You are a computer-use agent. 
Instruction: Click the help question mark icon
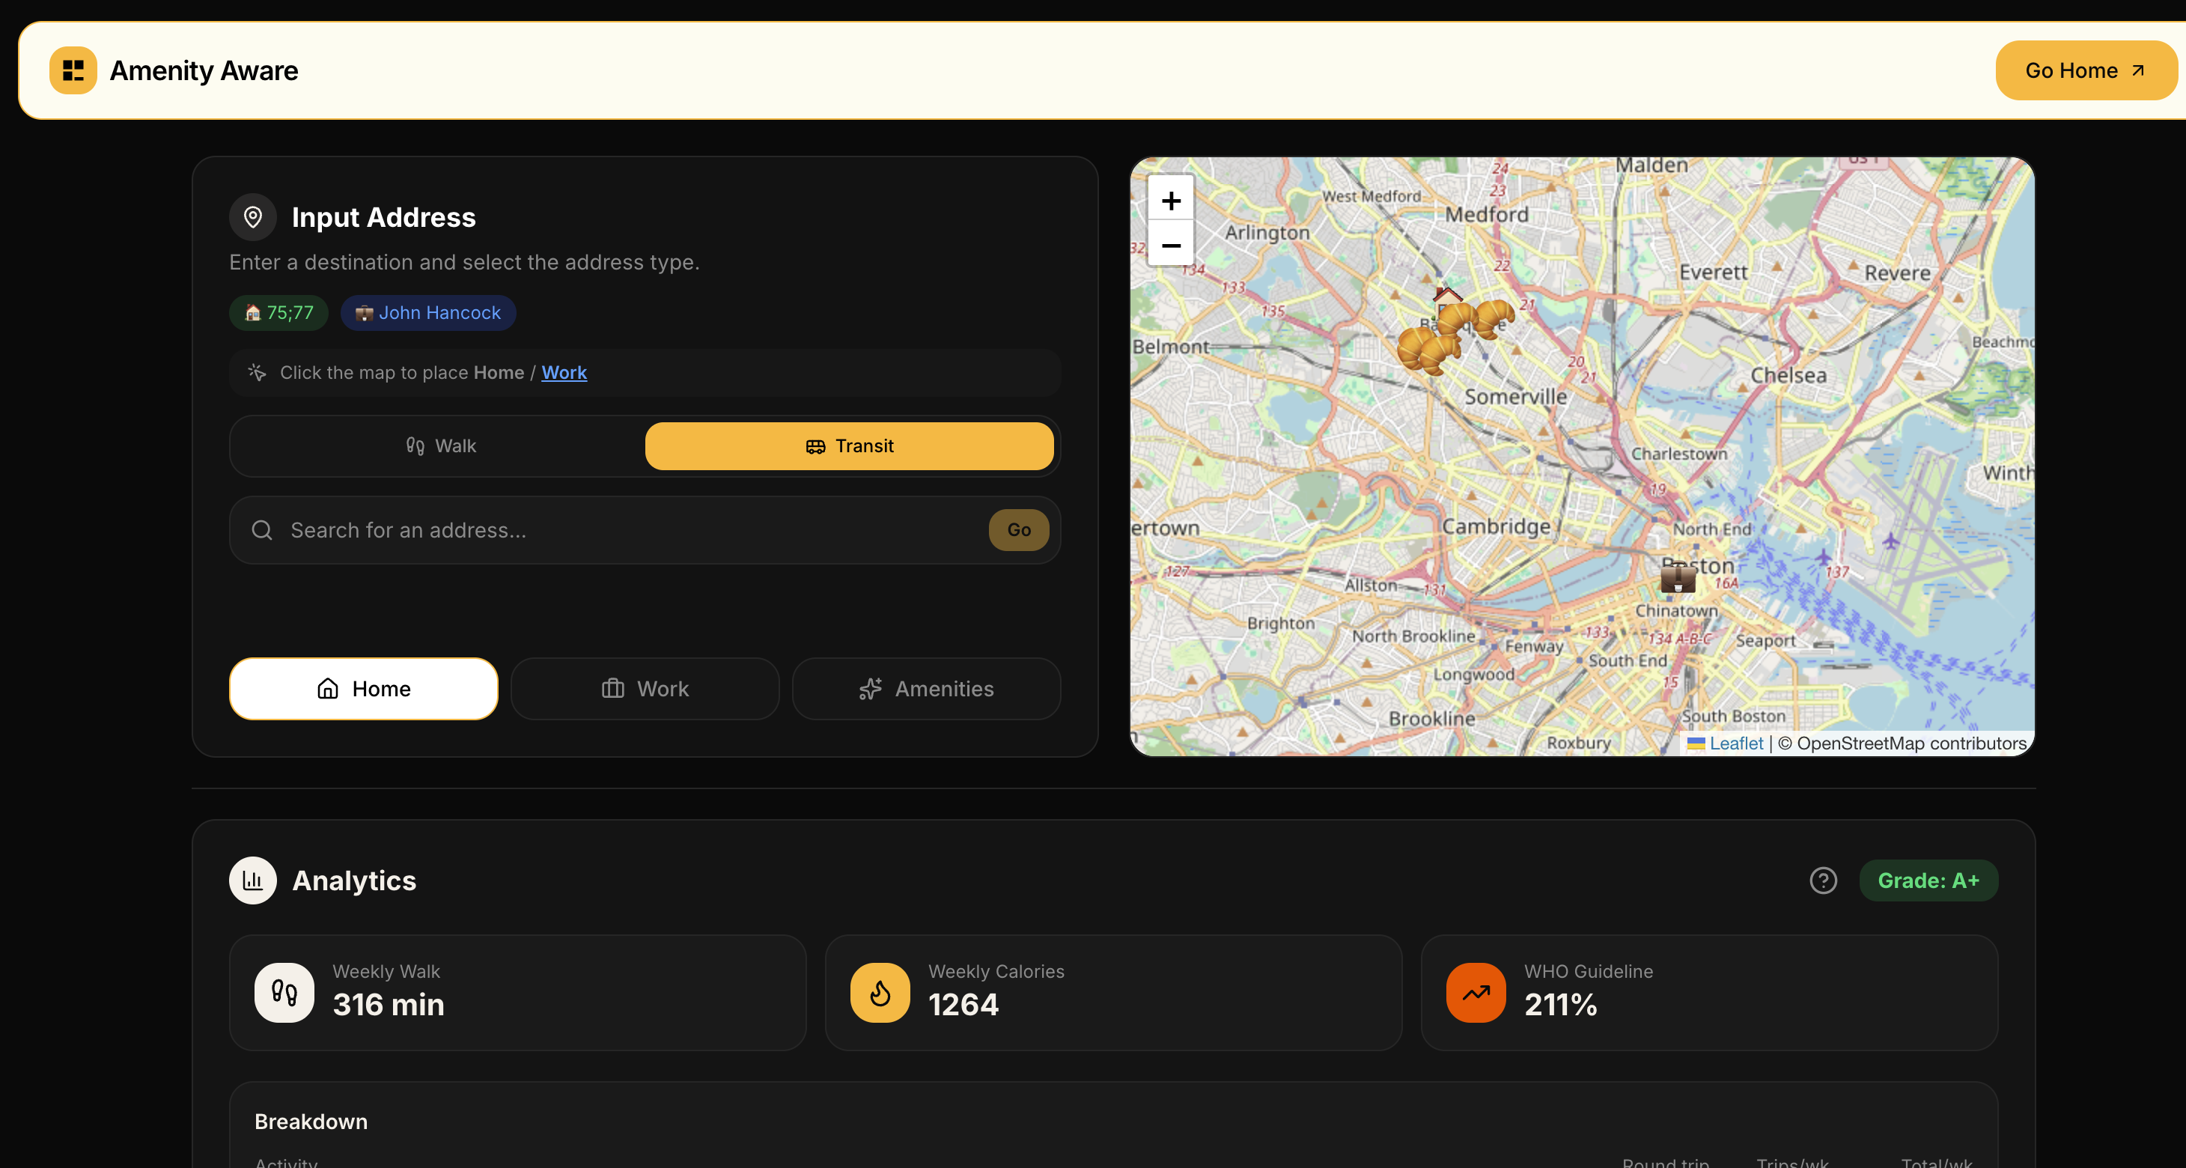1823,880
